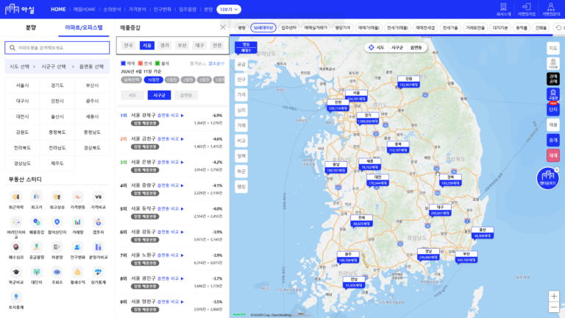
Task: Expand 읍면동 비교 for 서울 강북구
Action: 168,116
